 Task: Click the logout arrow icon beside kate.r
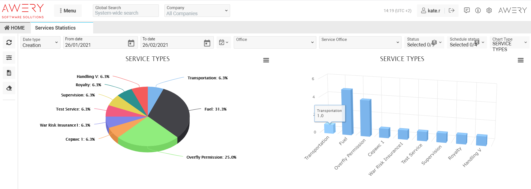[451, 11]
